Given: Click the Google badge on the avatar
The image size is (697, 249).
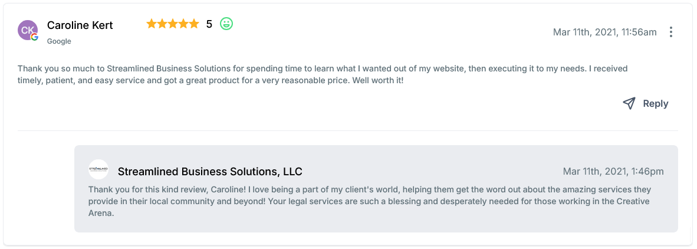Looking at the screenshot, I should click(x=35, y=37).
